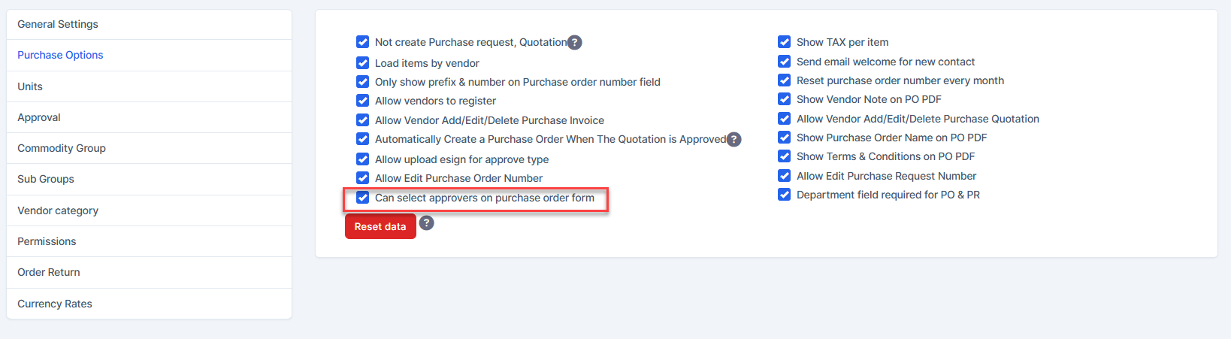Click help icon beside Not create Purchase request

pos(574,43)
